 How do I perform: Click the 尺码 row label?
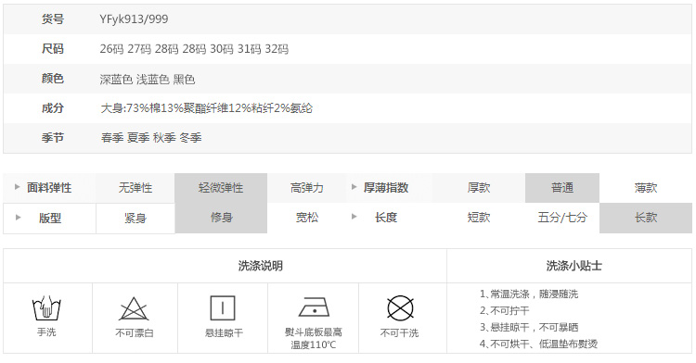(x=52, y=49)
